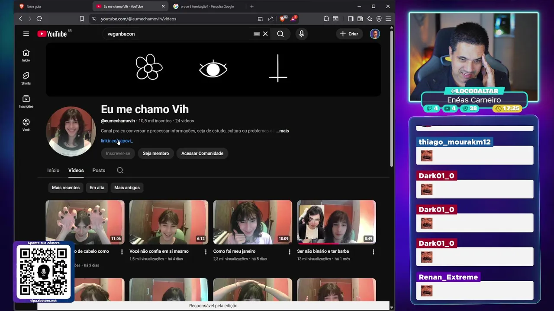
Task: Filter videos by Em alta
Action: 97,187
